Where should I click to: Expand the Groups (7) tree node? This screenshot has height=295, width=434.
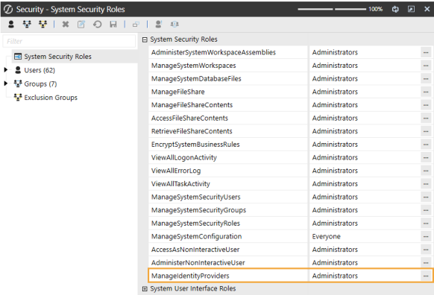(x=5, y=83)
